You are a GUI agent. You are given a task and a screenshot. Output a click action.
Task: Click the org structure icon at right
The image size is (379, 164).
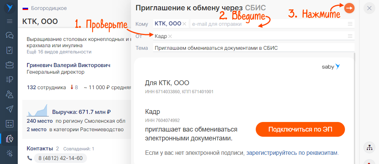coord(369,147)
